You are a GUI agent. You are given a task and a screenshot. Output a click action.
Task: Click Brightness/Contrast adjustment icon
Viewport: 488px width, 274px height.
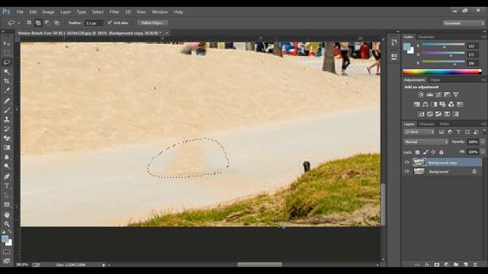coord(421,94)
